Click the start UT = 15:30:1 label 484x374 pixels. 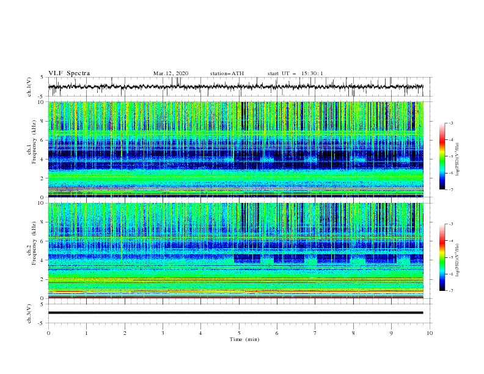coord(295,73)
